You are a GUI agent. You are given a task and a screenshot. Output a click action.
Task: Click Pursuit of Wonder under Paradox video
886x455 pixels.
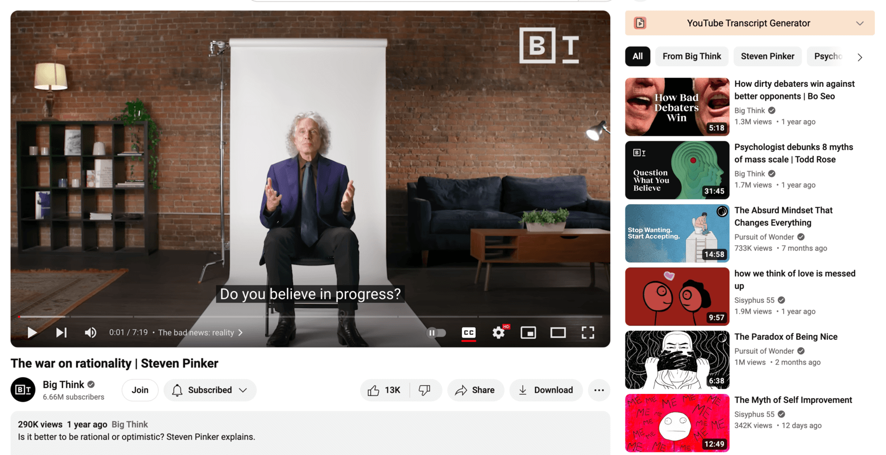(x=764, y=351)
